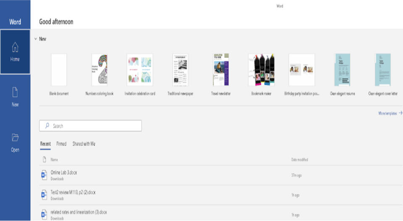Image resolution: width=403 pixels, height=221 pixels.
Task: Open the Clean elegant resume template
Action: [342, 70]
